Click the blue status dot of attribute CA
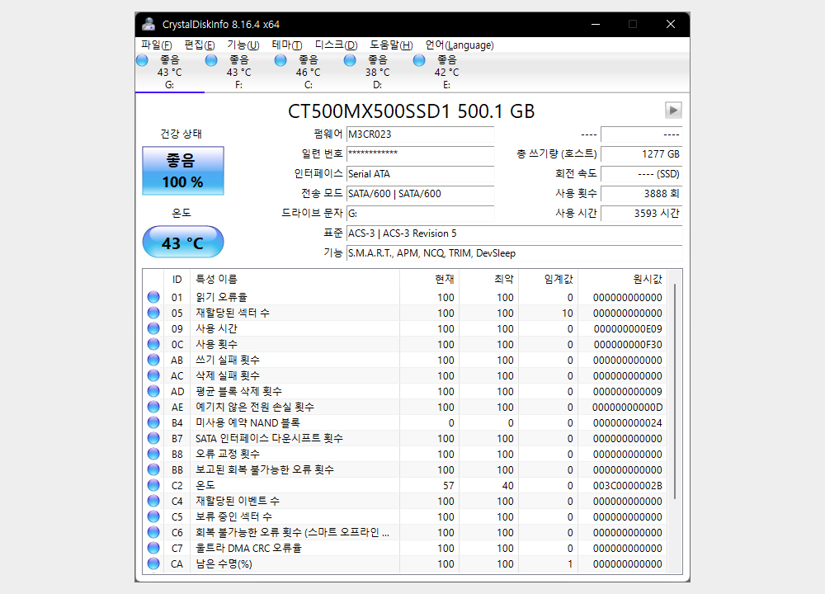The width and height of the screenshot is (825, 594). tap(153, 563)
